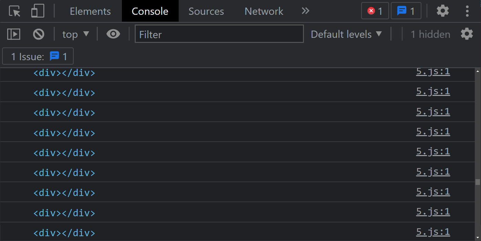Click the red error count badge
This screenshot has height=241, width=481.
point(375,11)
